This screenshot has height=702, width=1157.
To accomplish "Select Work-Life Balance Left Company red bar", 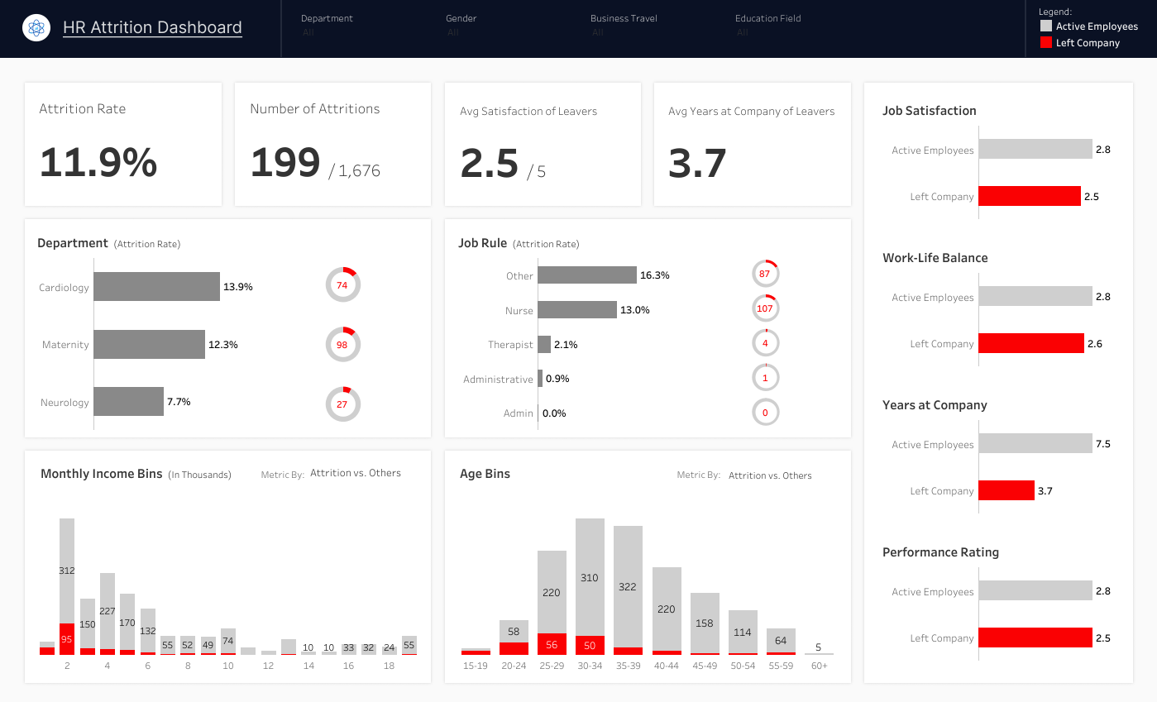I will (x=1031, y=343).
